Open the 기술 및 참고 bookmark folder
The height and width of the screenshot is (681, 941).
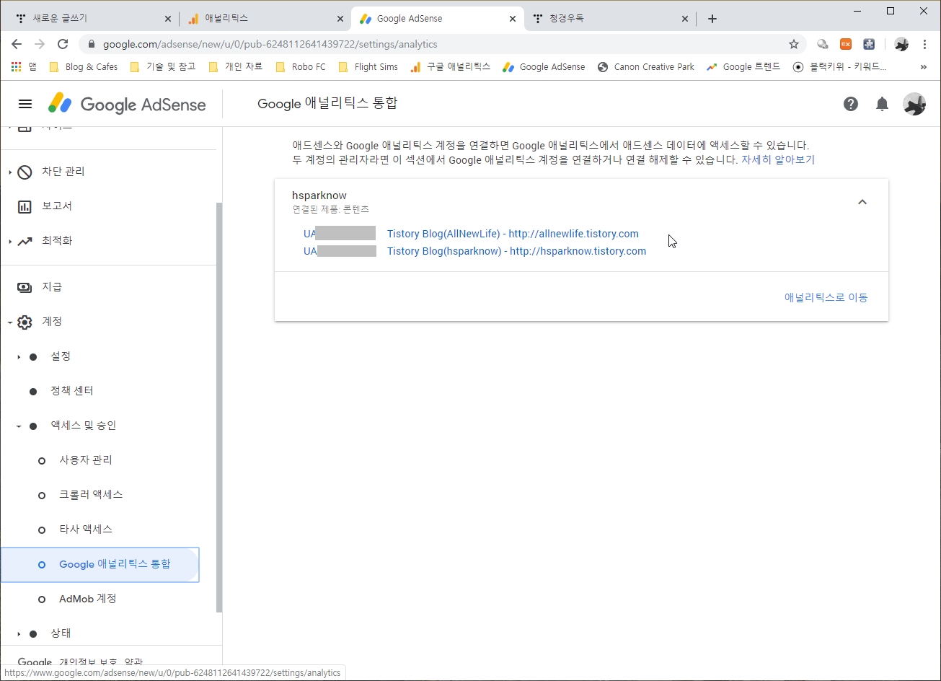click(x=163, y=67)
